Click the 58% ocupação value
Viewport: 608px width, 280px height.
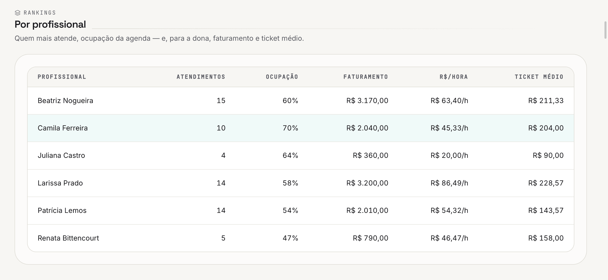click(290, 183)
